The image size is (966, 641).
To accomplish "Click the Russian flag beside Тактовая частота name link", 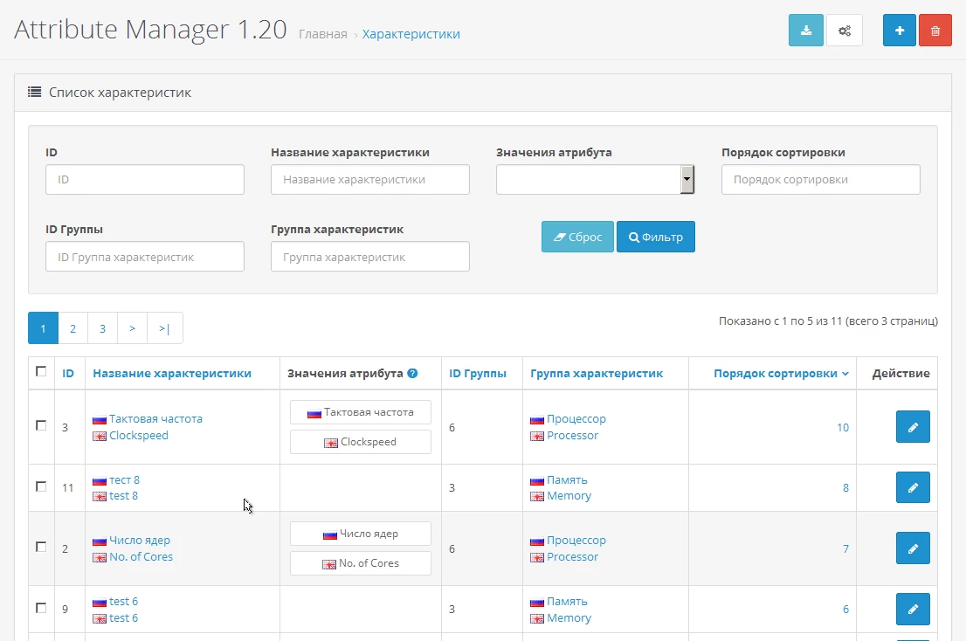I will point(100,420).
